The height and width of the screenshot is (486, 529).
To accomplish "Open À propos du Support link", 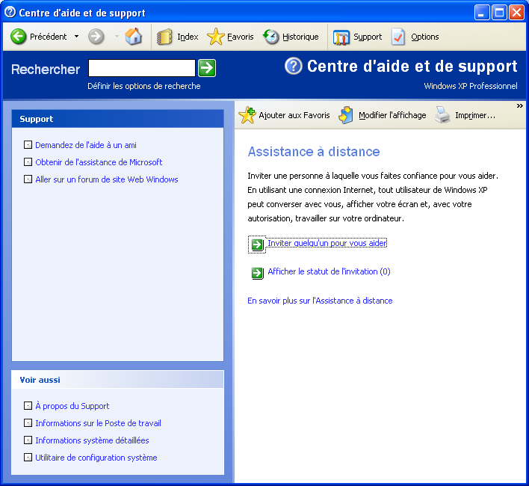I will point(72,406).
